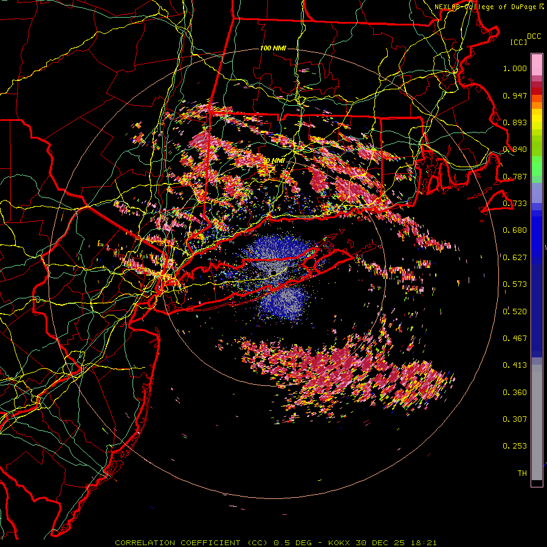Click the 30 DEC 25 date text
547x547 pixels.
(x=380, y=543)
